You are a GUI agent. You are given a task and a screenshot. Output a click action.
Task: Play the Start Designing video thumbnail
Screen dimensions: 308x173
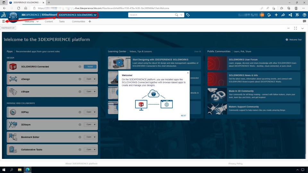[x=119, y=63]
